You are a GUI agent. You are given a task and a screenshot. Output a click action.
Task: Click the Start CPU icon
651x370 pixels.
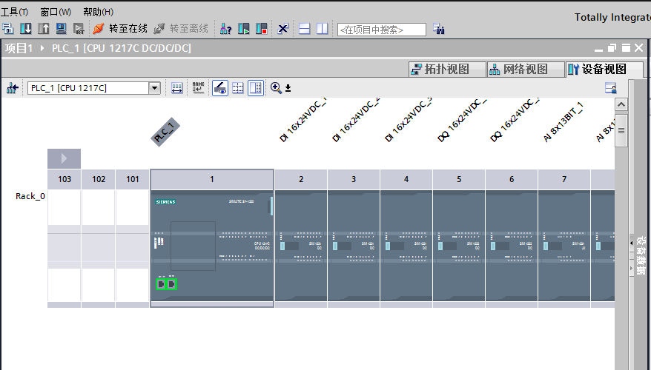point(244,29)
